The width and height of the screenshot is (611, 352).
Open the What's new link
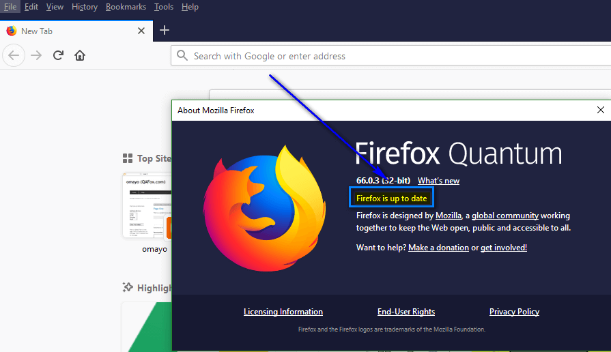pos(438,181)
